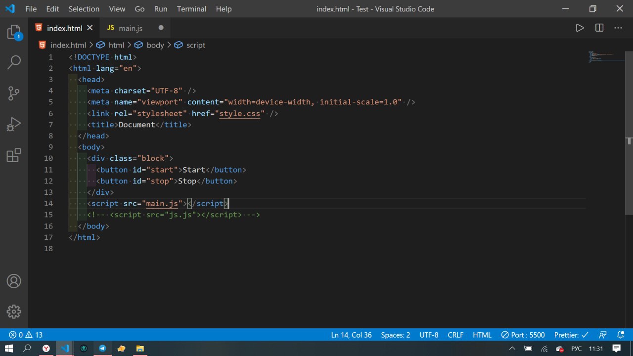Image resolution: width=633 pixels, height=356 pixels.
Task: Open the Go menu
Action: [140, 9]
